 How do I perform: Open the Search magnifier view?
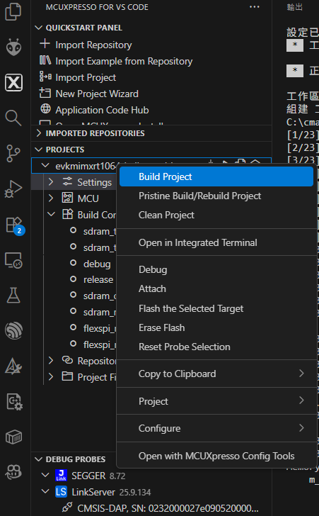tap(13, 118)
